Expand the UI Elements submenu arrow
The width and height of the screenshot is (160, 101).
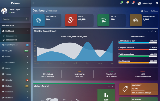[28, 62]
